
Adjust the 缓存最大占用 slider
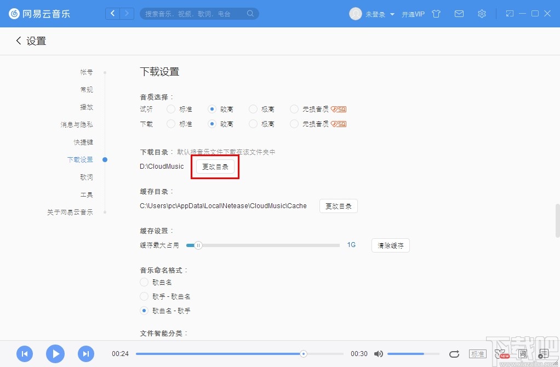click(263, 245)
